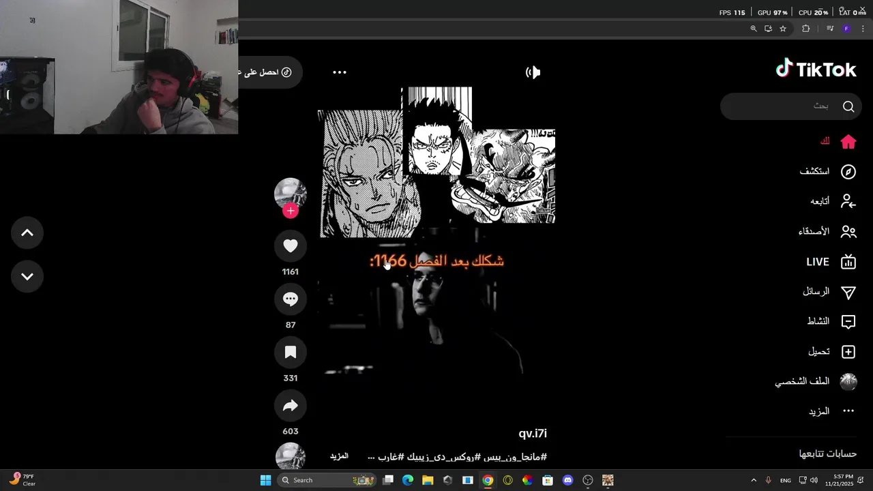The width and height of the screenshot is (873, 491).
Task: Like the video with the heart icon
Action: tap(291, 245)
